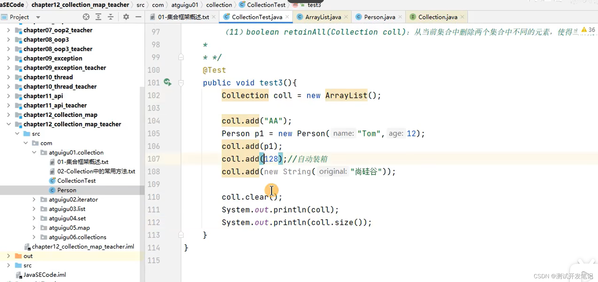The image size is (598, 282).
Task: Open Project panel settings gear
Action: (x=126, y=17)
